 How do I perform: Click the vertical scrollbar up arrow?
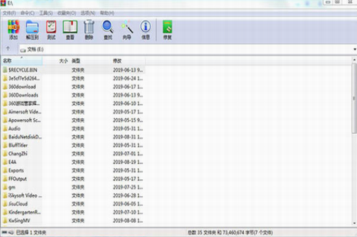point(354,60)
